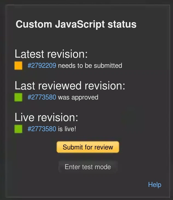Click the Enter test mode button
This screenshot has height=200, width=173.
(x=88, y=167)
